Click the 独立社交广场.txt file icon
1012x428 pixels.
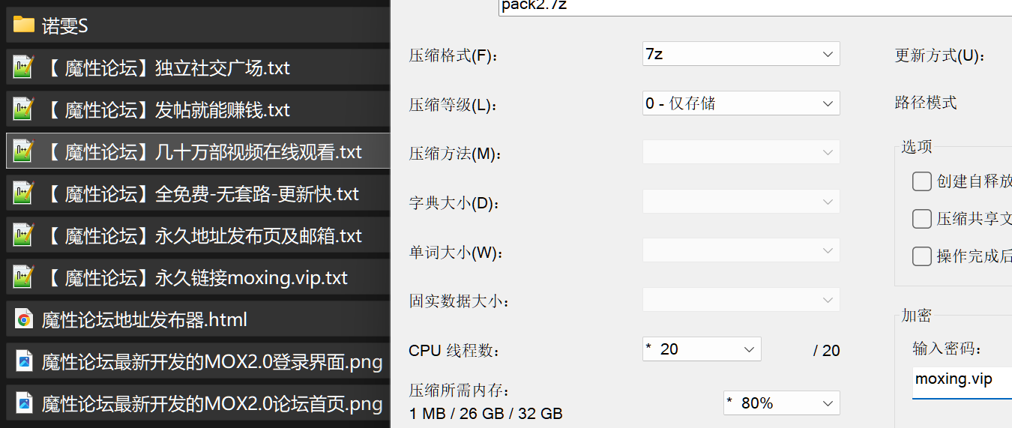point(24,67)
